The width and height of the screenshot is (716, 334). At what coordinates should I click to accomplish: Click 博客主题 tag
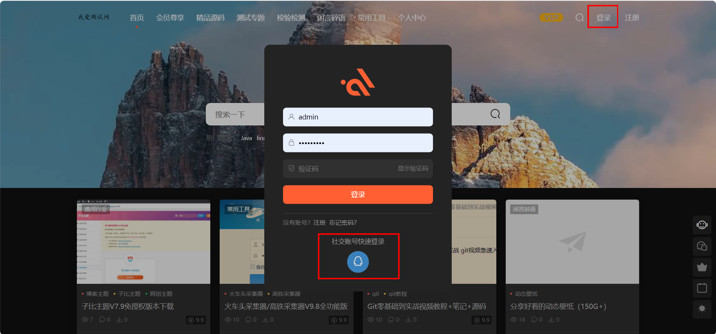pos(97,294)
